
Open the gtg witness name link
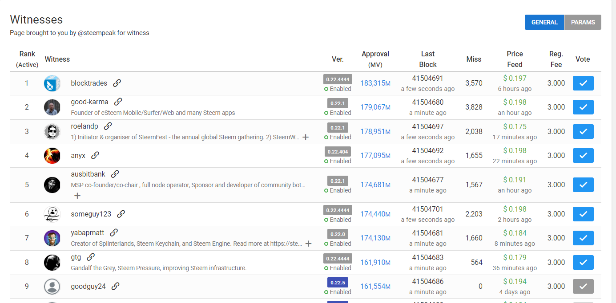pos(76,257)
